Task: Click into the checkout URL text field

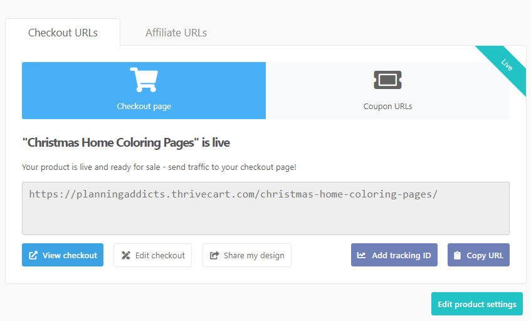Action: pyautogui.click(x=266, y=208)
